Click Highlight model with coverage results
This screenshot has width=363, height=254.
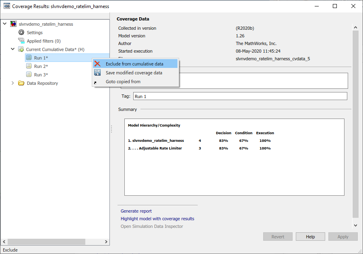click(x=157, y=219)
